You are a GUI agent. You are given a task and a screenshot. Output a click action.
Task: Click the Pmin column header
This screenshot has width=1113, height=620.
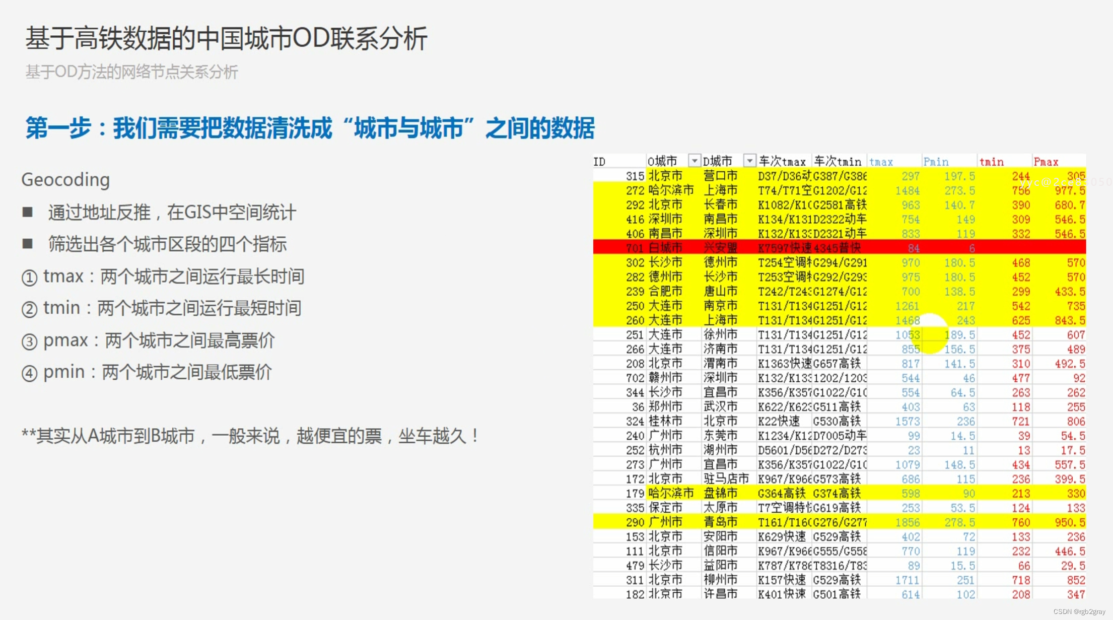coord(936,162)
